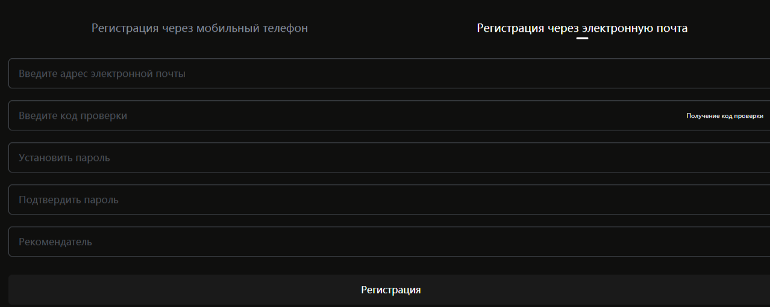The image size is (770, 307).
Task: Submit the registration form
Action: point(390,290)
